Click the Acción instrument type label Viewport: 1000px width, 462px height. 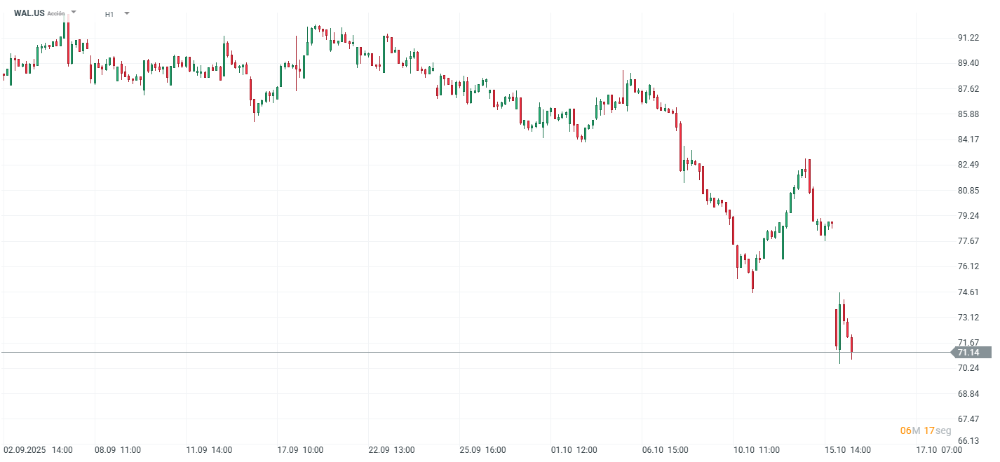pyautogui.click(x=56, y=13)
